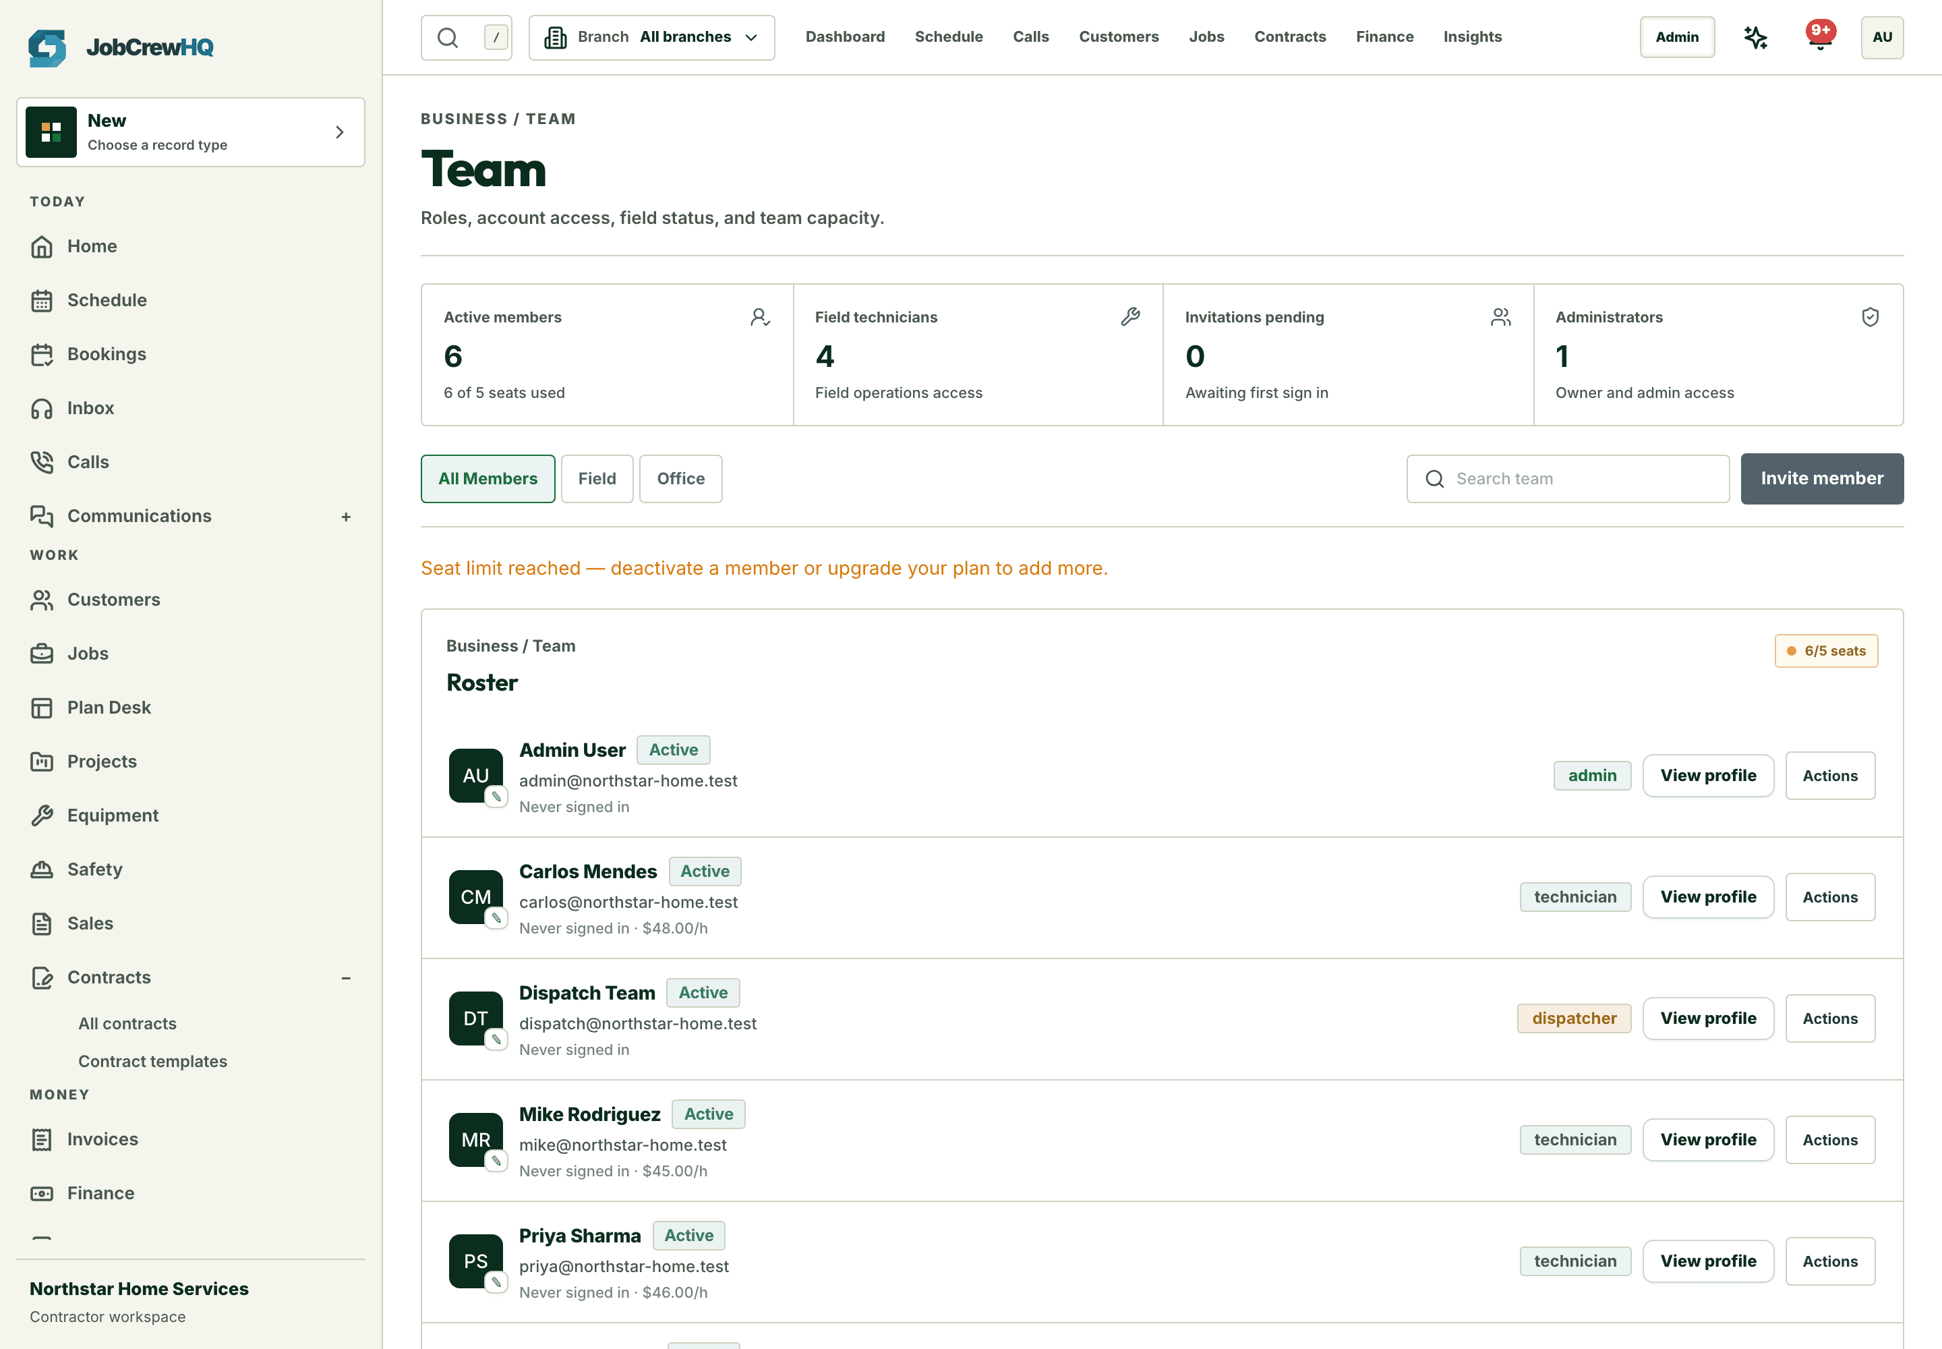1942x1349 pixels.
Task: Open Contract templates sidebar link
Action: pos(152,1062)
